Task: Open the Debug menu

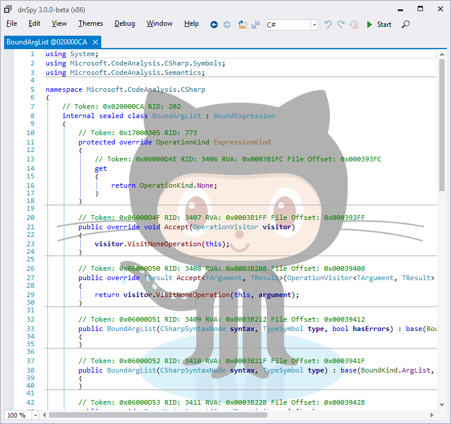Action: point(125,23)
